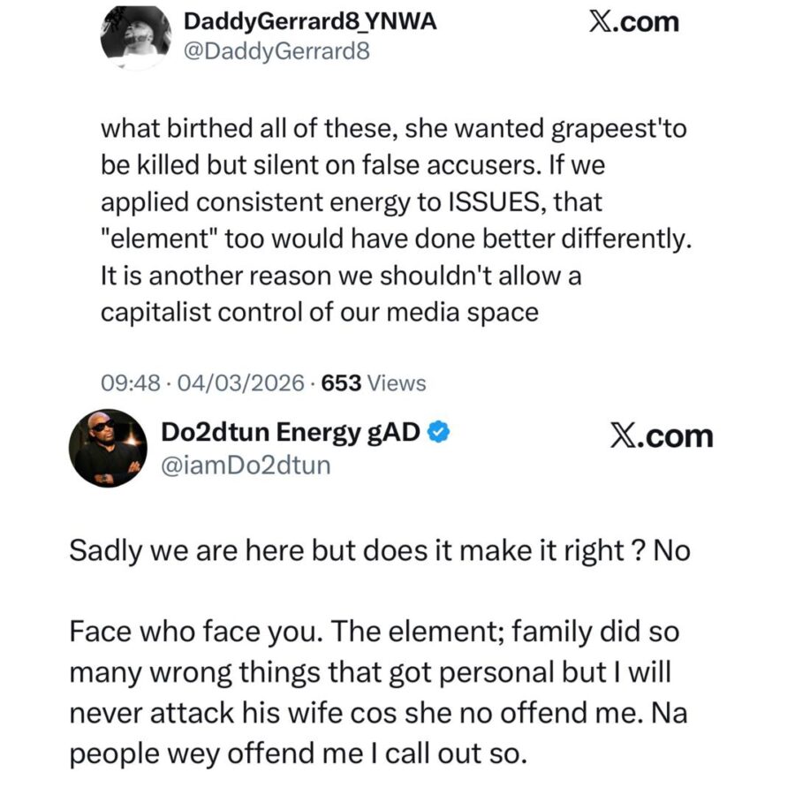The height and width of the screenshot is (795, 795).
Task: View the 653 Views count
Action: tap(374, 383)
